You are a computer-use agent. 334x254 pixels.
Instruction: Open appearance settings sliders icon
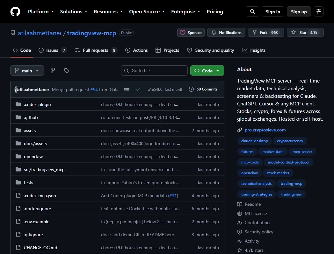319,11
